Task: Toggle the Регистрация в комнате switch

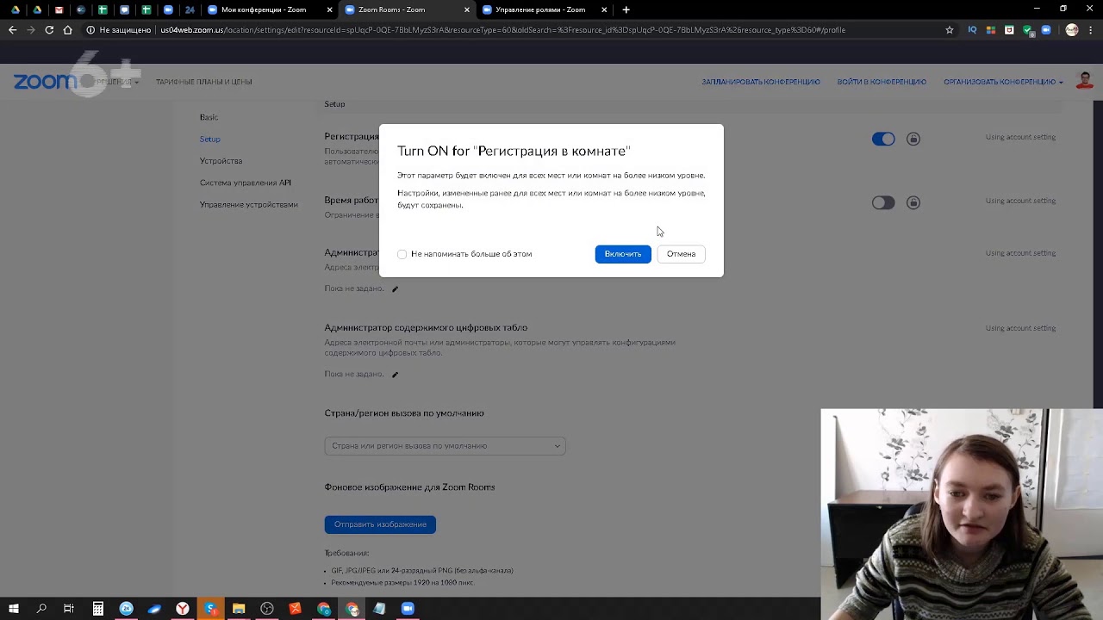Action: pos(883,139)
